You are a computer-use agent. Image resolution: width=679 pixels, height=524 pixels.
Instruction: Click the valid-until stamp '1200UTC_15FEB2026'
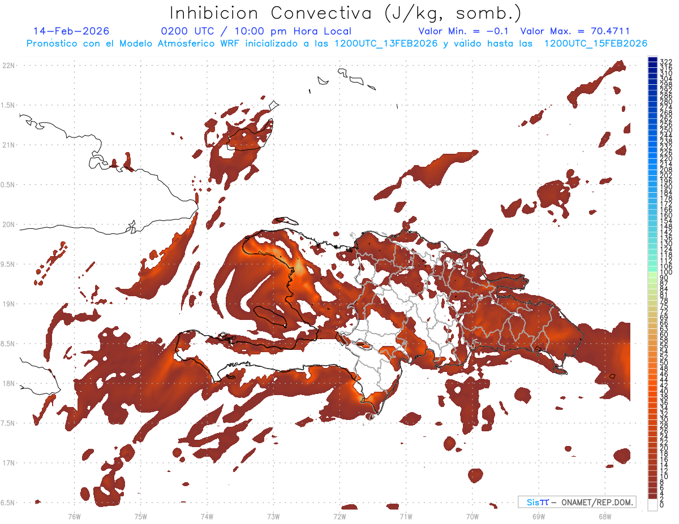pos(595,44)
